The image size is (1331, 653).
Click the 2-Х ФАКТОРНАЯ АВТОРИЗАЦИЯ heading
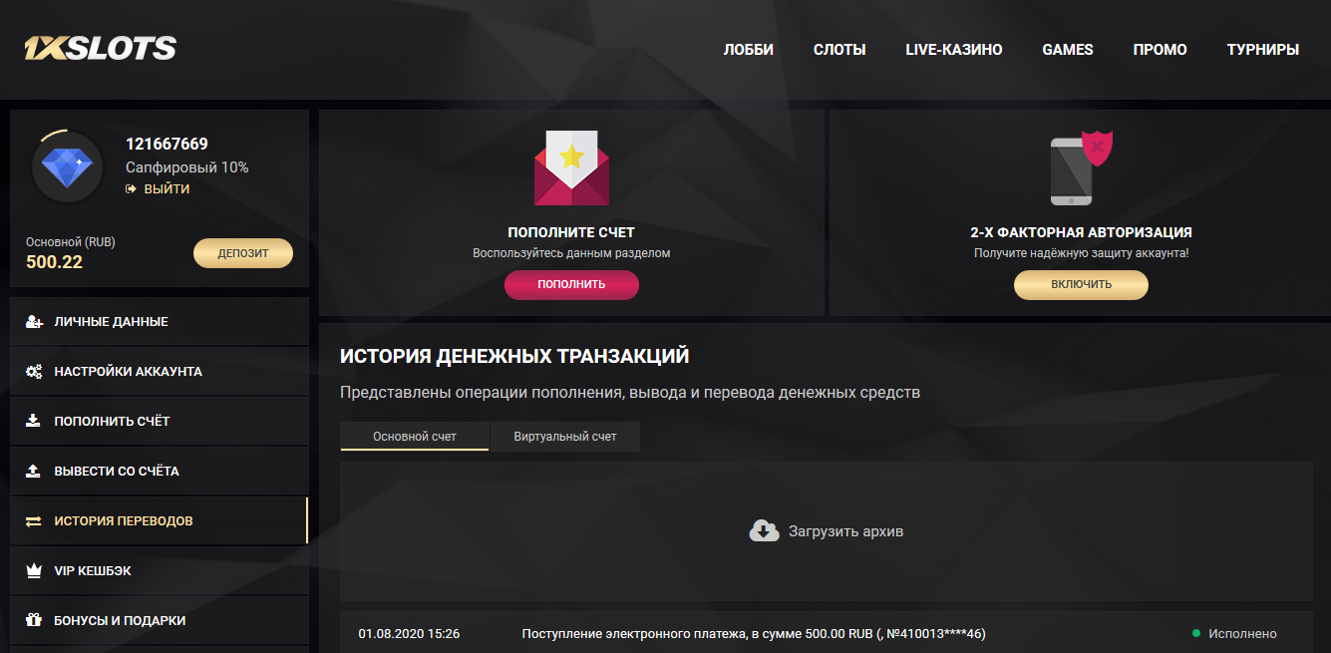(x=1081, y=232)
